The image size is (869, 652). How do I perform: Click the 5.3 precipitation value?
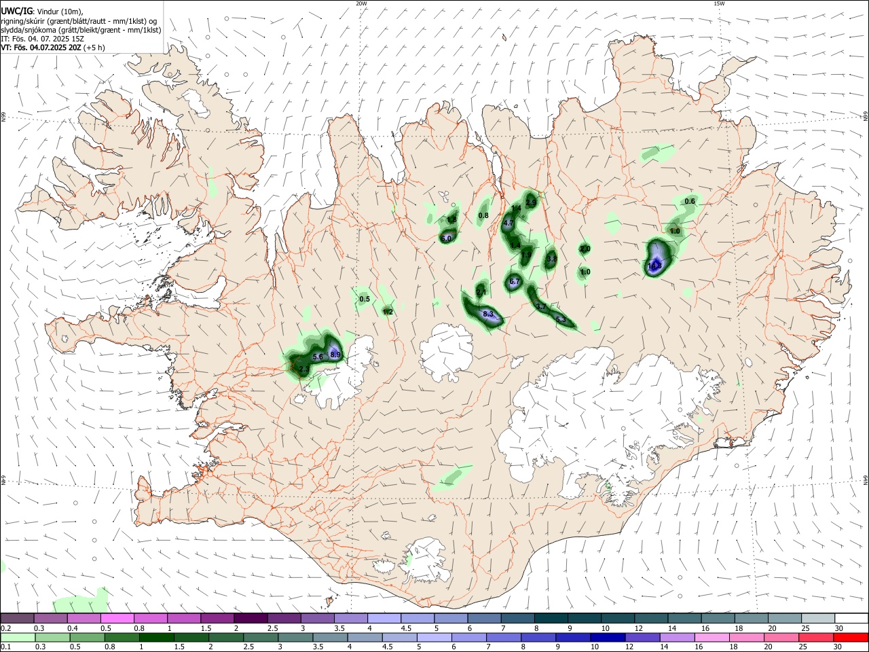561,319
